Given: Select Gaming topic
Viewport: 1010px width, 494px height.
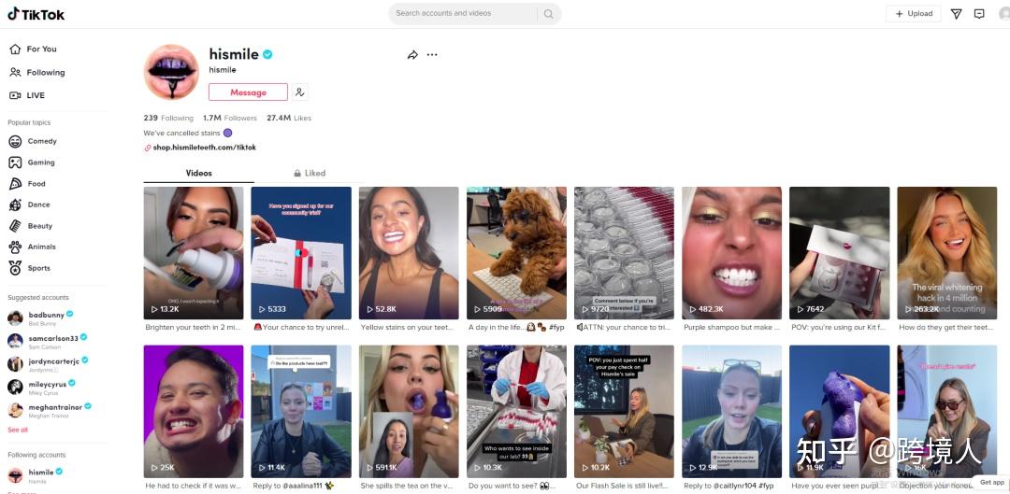Looking at the screenshot, I should pos(32,162).
